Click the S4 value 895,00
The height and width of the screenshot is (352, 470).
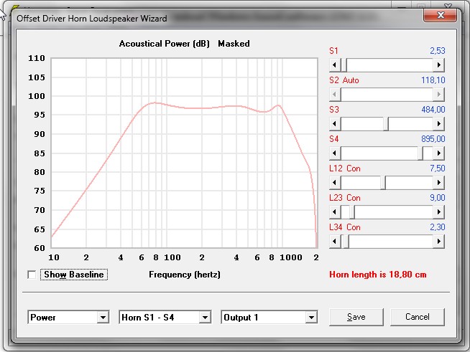[433, 139]
